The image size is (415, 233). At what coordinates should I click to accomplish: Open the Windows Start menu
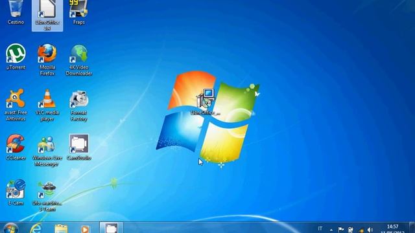pyautogui.click(x=10, y=228)
